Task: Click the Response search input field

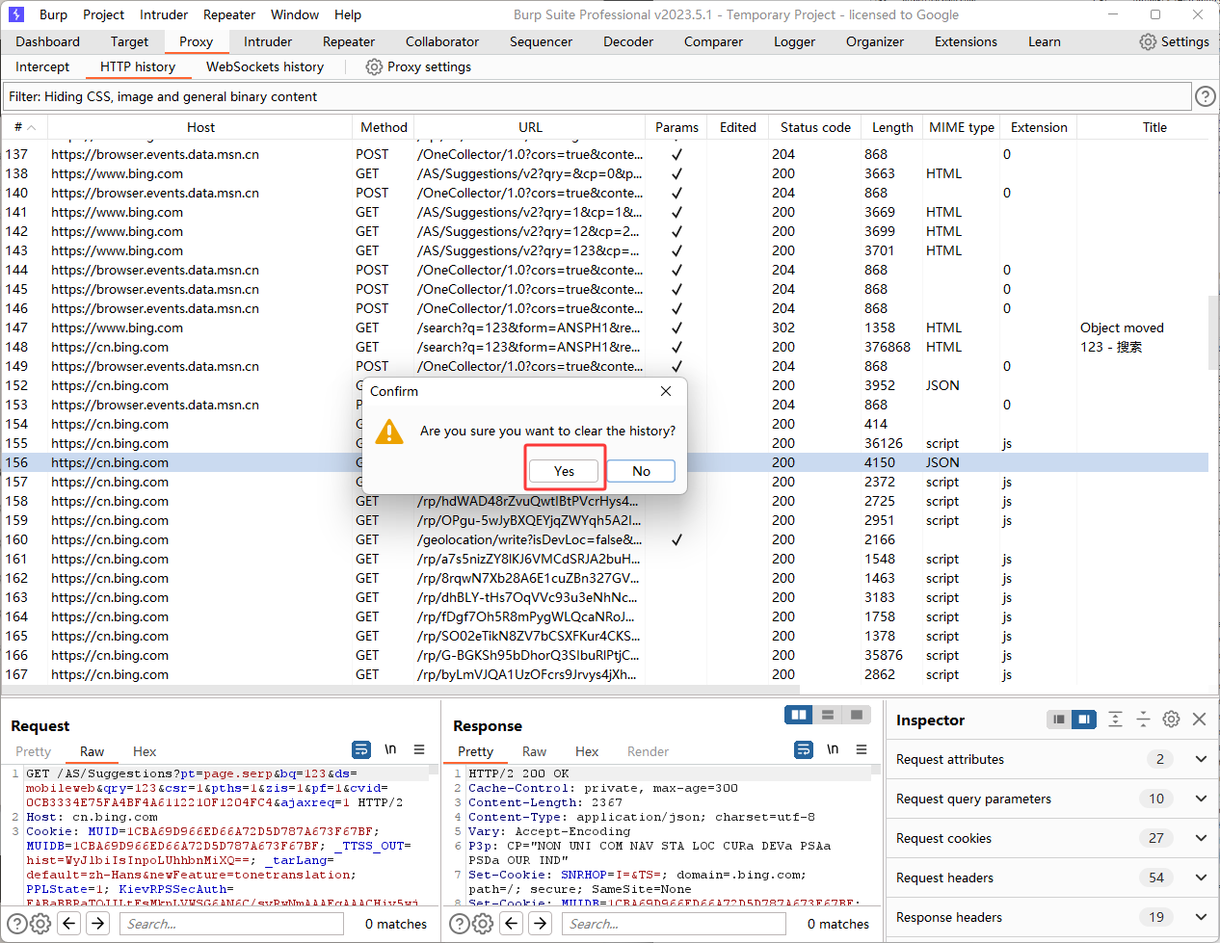Action: click(674, 924)
